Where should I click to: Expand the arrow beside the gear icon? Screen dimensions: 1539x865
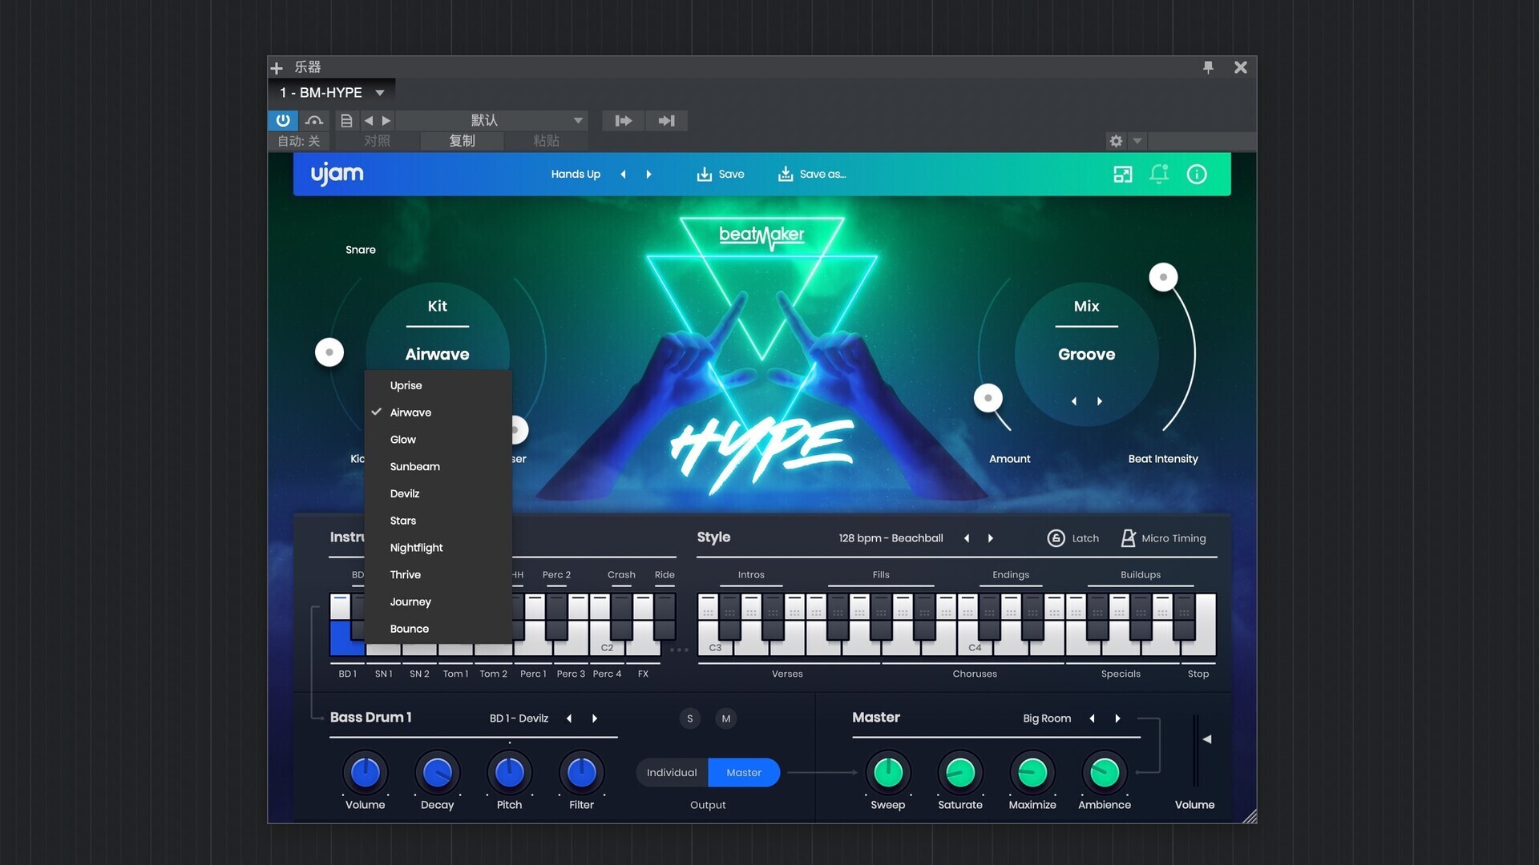1137,141
